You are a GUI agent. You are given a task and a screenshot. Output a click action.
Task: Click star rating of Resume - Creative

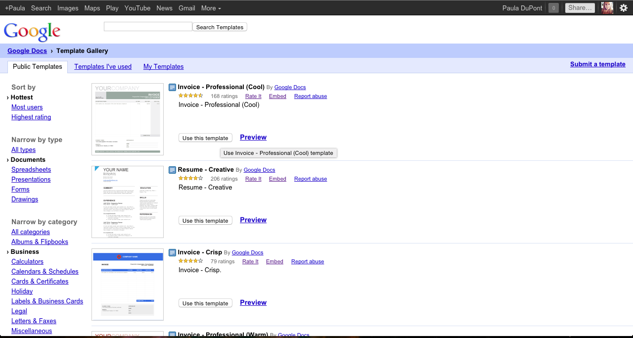point(190,178)
